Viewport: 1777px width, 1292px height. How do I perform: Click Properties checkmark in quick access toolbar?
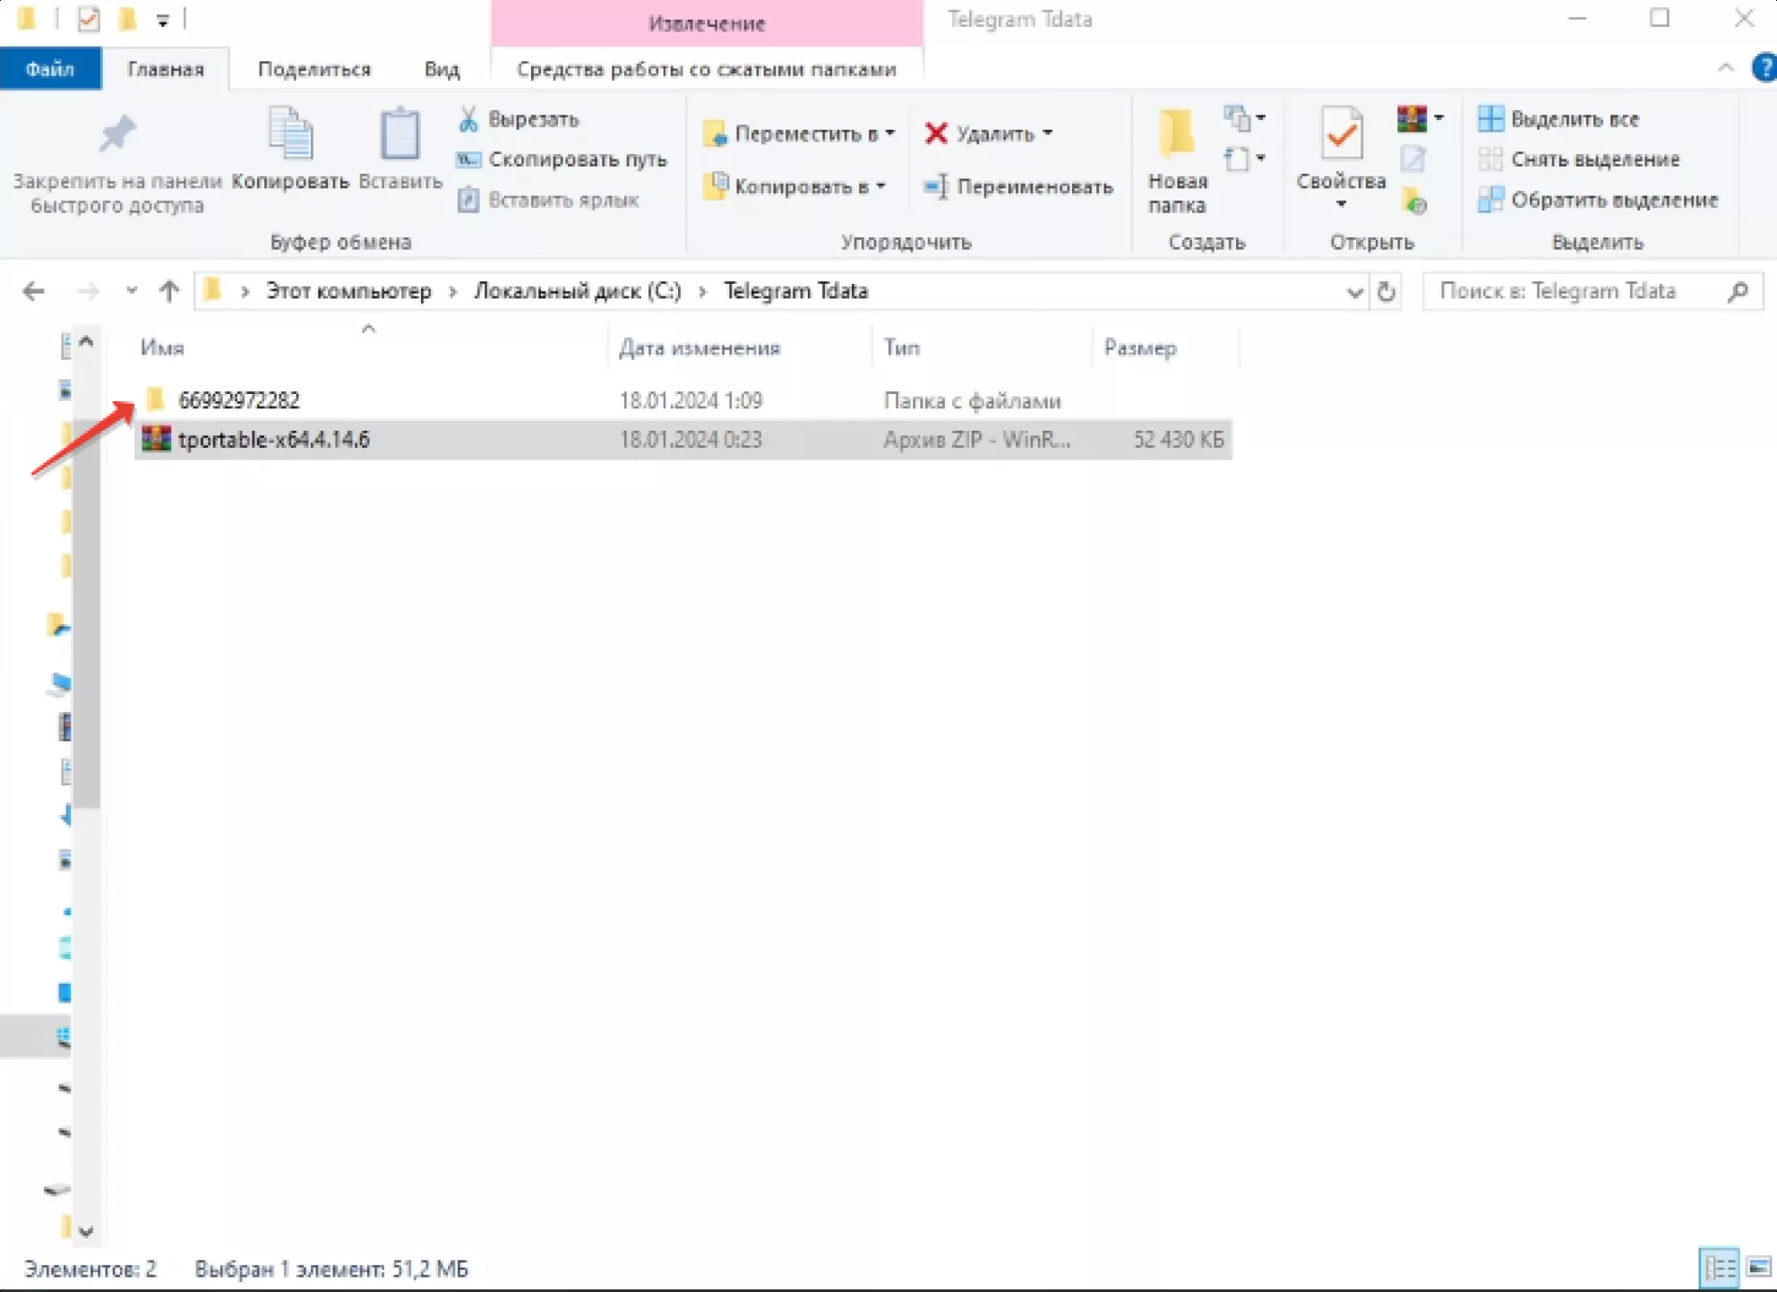click(x=89, y=19)
